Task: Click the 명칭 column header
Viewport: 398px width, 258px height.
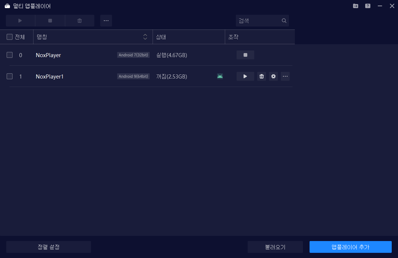Action: [x=93, y=37]
